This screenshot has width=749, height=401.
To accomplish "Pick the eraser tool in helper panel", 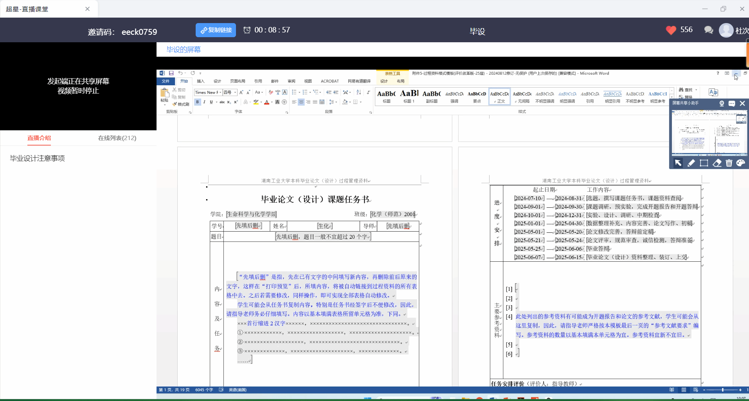I will (x=717, y=163).
